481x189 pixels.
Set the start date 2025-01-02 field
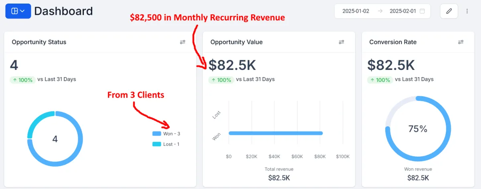pyautogui.click(x=356, y=11)
